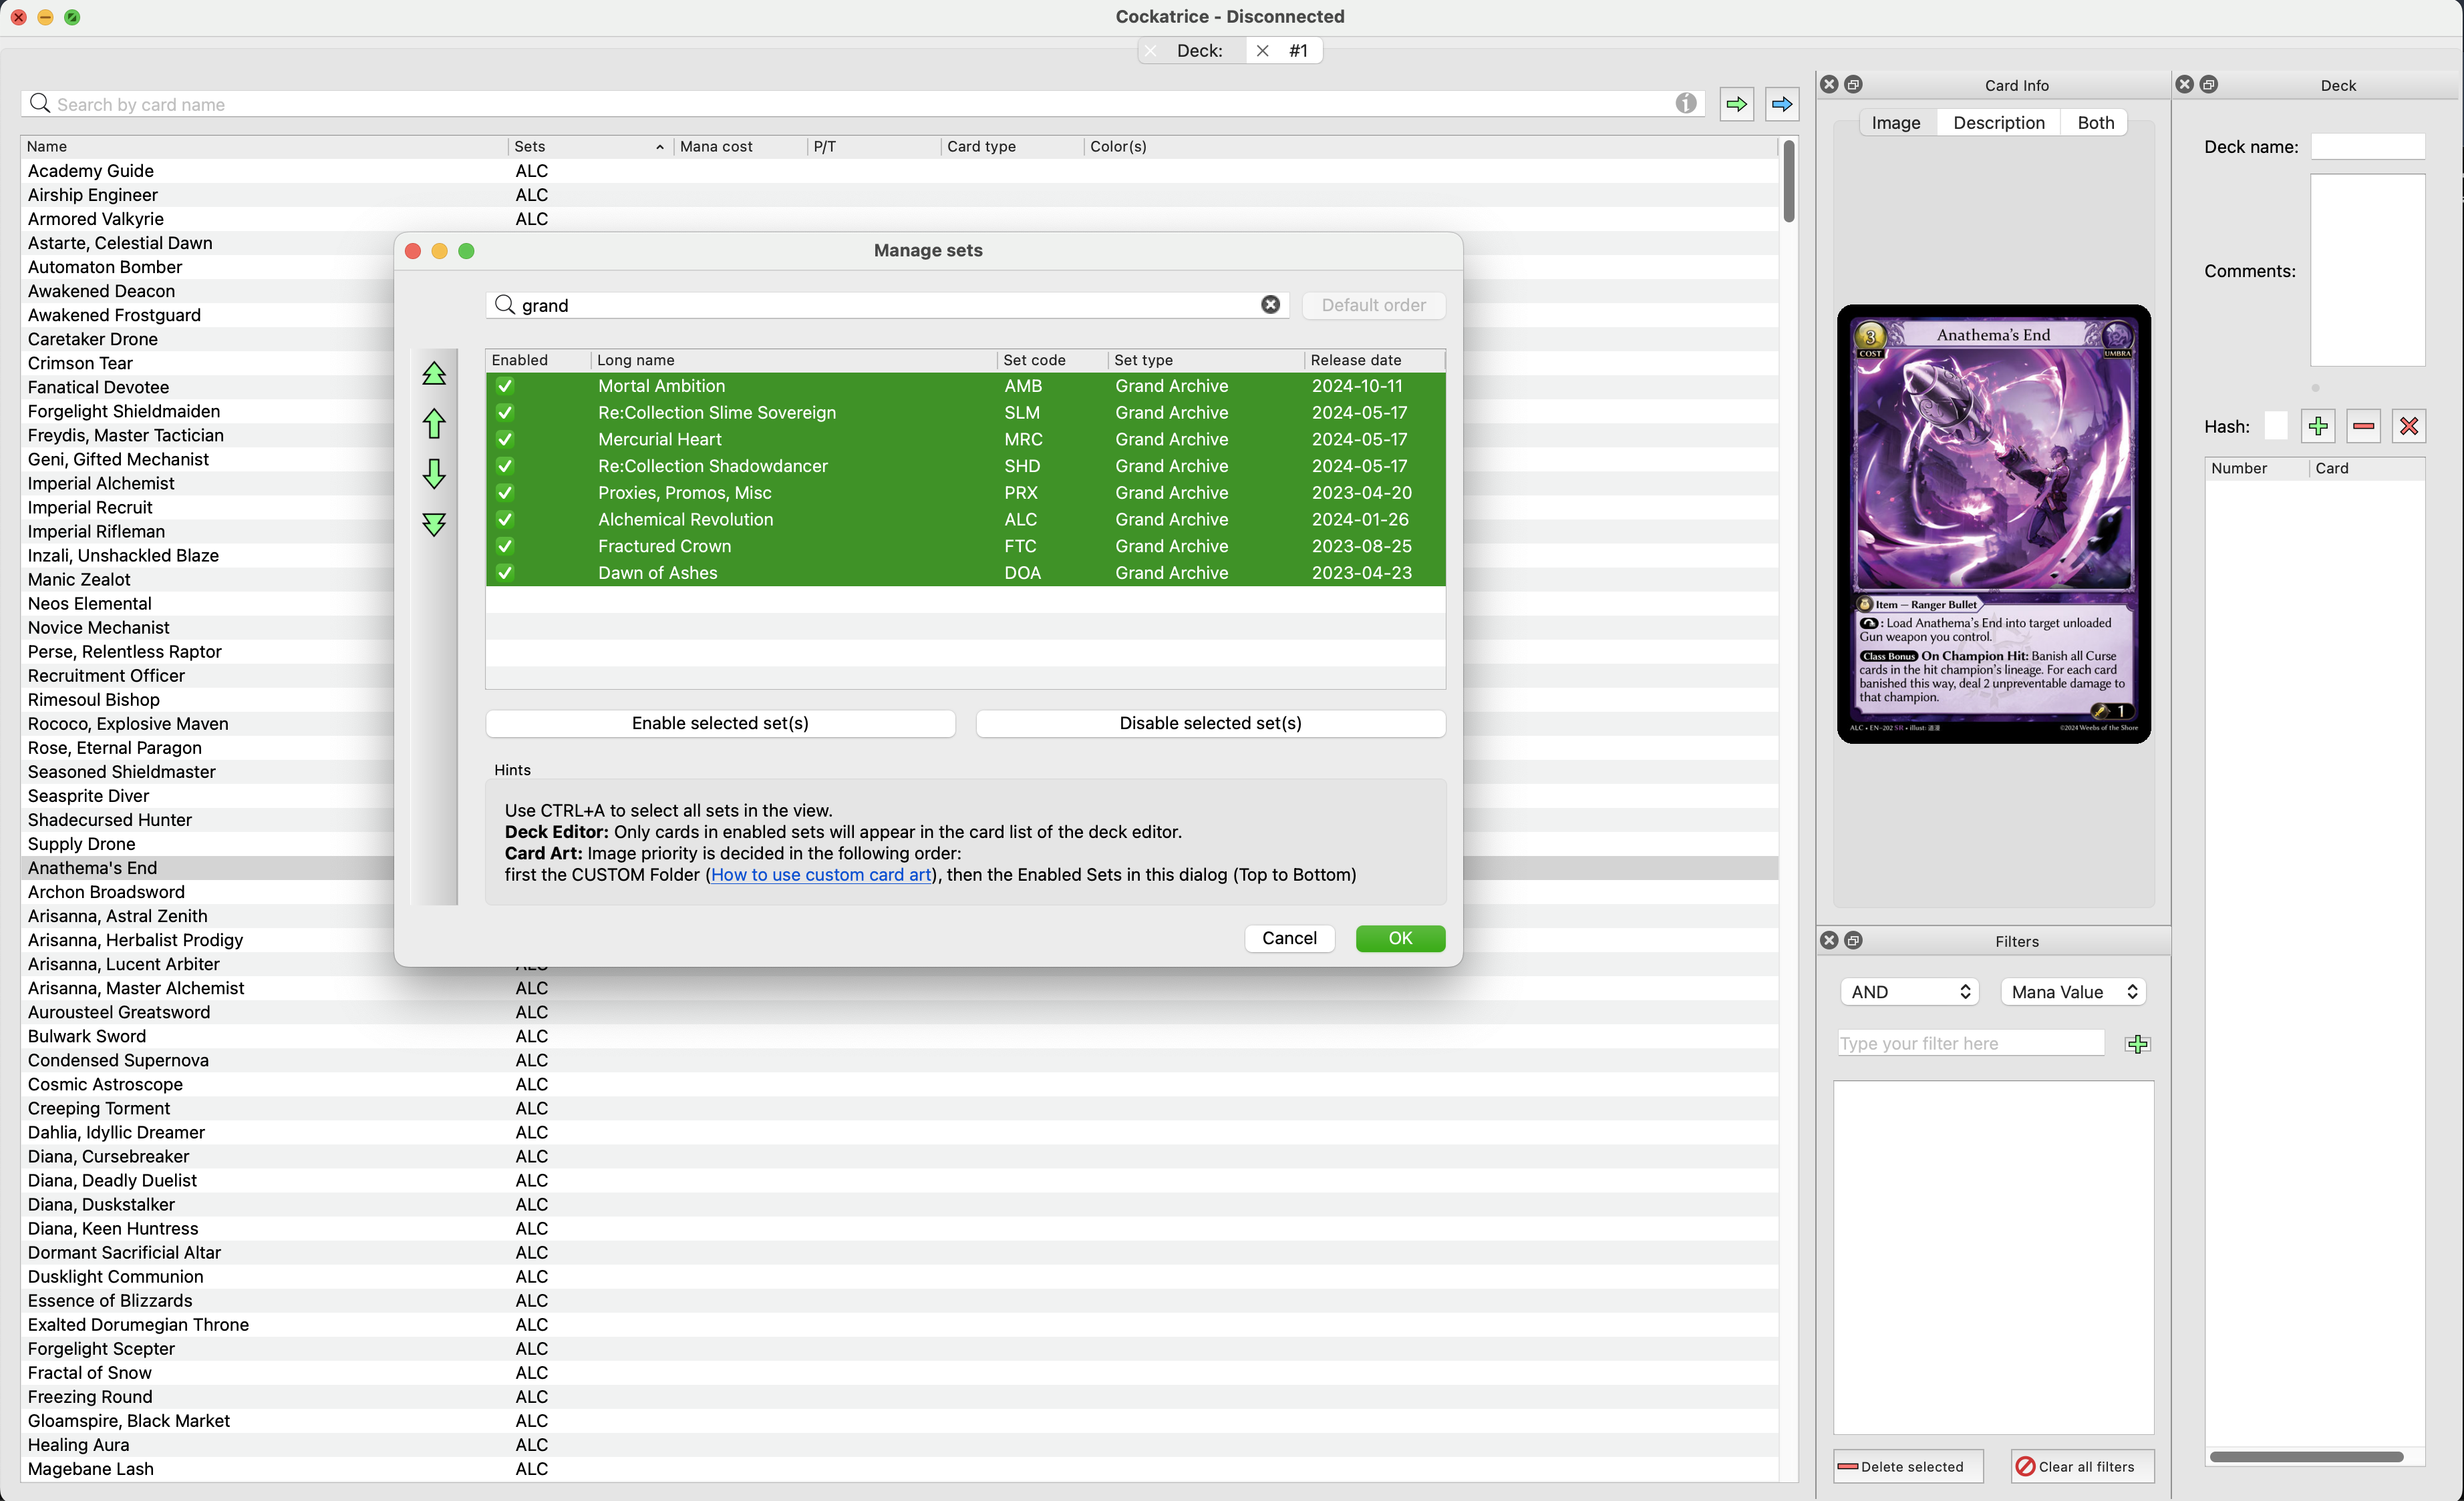Toggle the Sets column sort arrow
The height and width of the screenshot is (1501, 2464).
[x=659, y=147]
